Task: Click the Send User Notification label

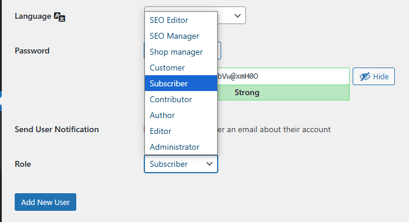Action: coord(56,129)
